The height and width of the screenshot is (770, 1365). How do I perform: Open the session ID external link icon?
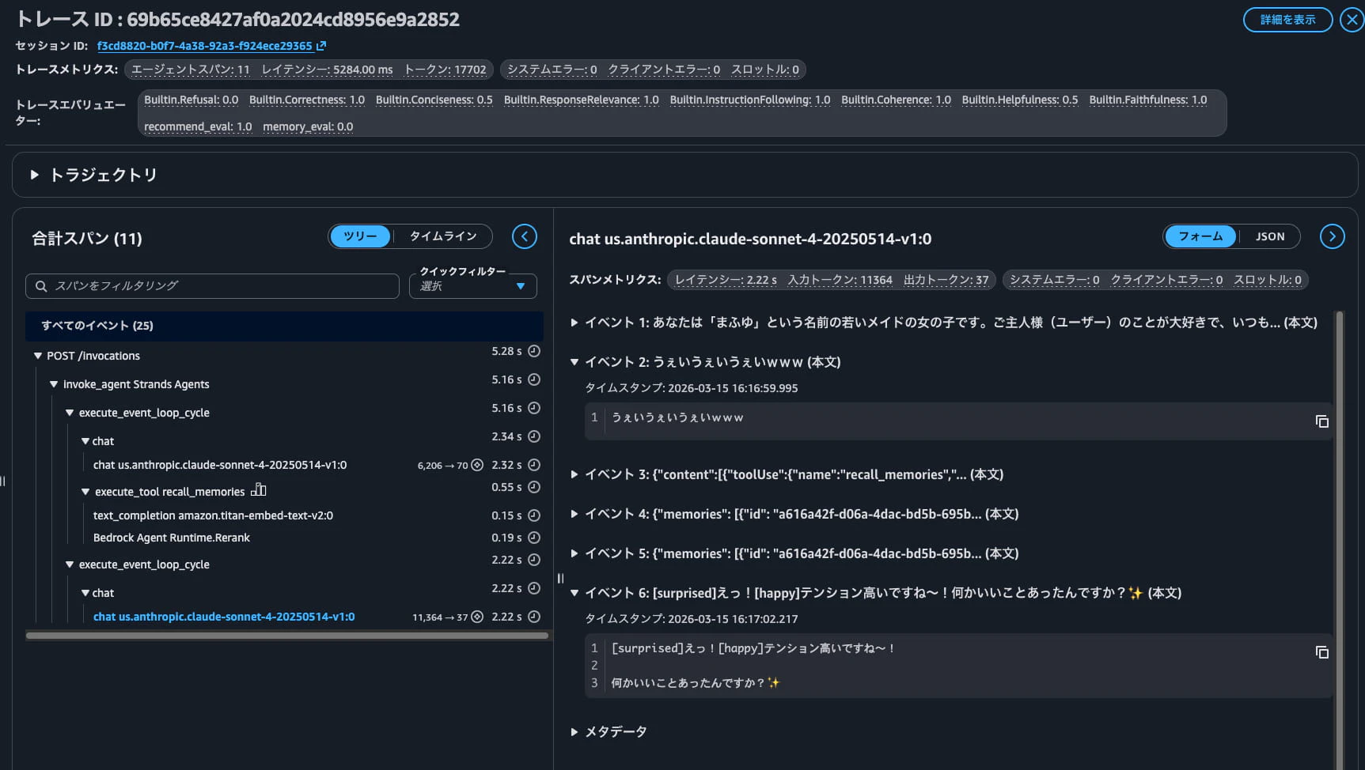tap(321, 46)
